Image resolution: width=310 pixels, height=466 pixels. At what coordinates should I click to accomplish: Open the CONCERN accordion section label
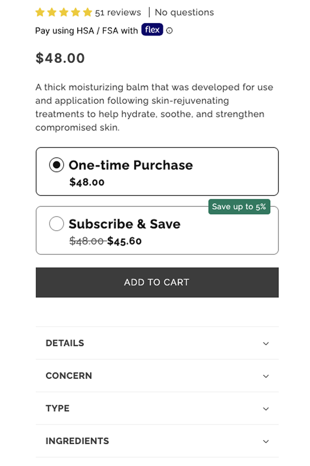click(69, 376)
